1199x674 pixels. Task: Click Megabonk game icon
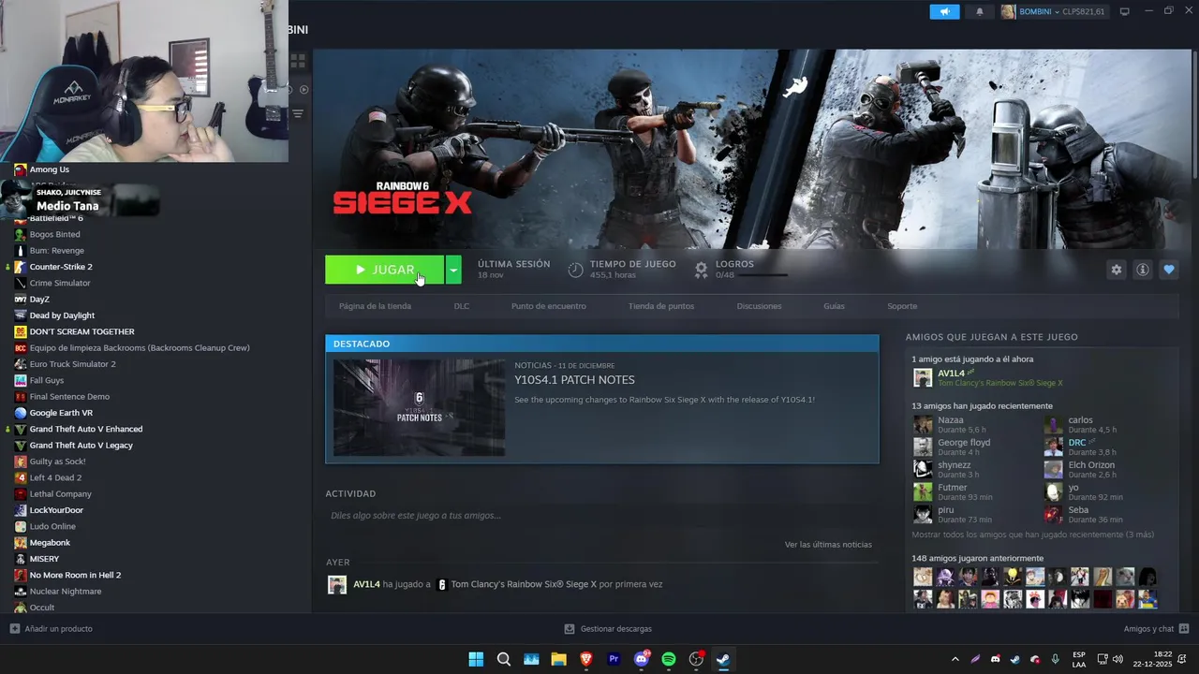21,542
